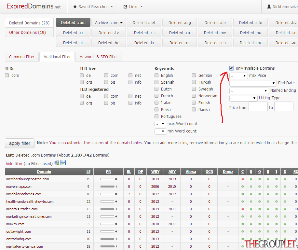Click the red C-column status dot for membersloungeboston.com
The width and height of the screenshot is (298, 250).
tap(242, 179)
